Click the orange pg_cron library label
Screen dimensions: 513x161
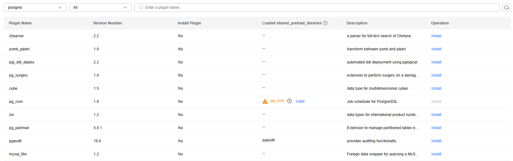[277, 101]
